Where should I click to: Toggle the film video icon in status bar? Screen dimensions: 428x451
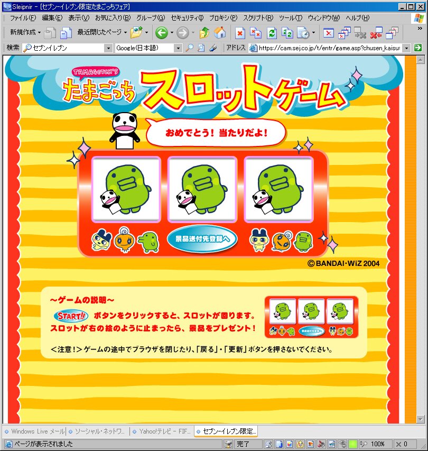point(332,444)
